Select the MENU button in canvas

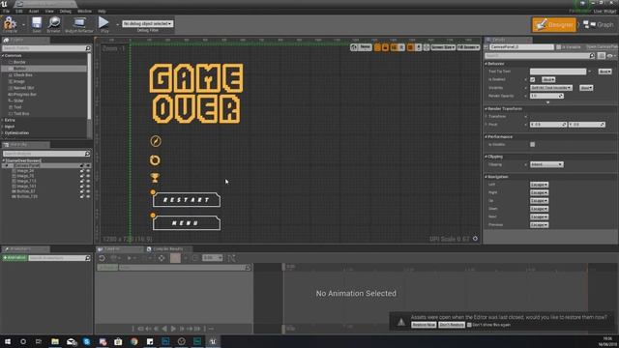coord(187,223)
